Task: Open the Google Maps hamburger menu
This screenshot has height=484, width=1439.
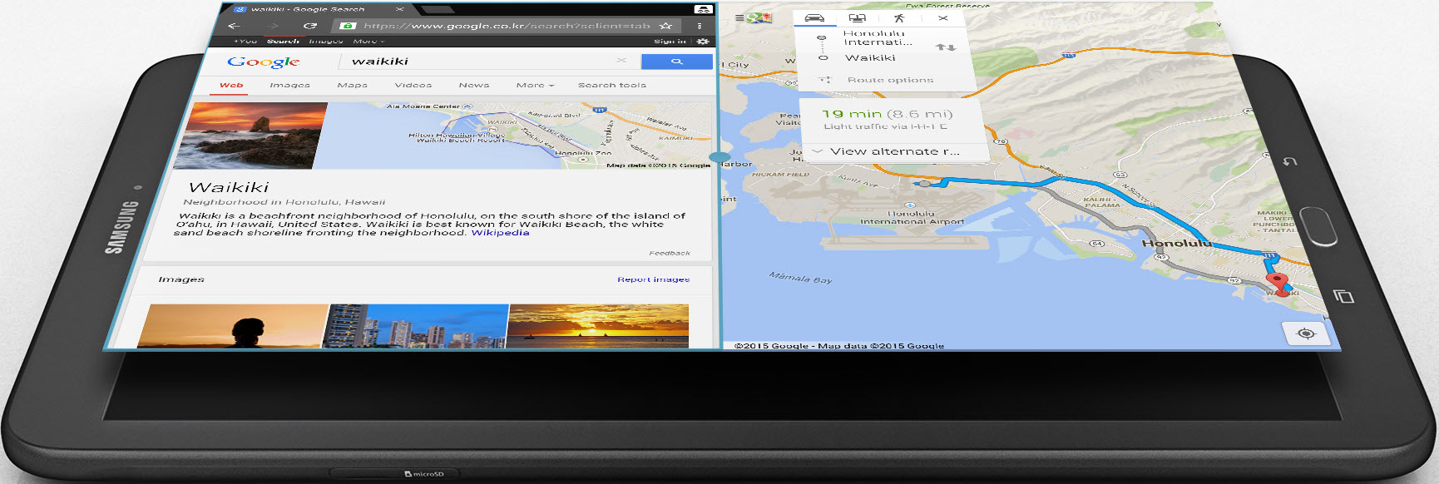Action: pyautogui.click(x=739, y=17)
